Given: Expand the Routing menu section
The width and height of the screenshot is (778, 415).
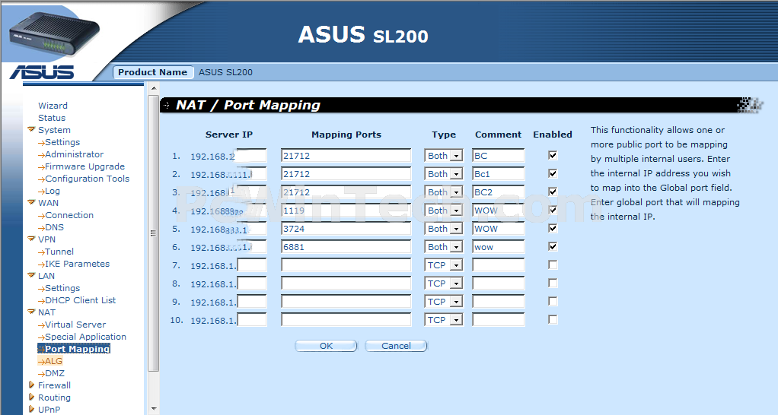Looking at the screenshot, I should pyautogui.click(x=31, y=398).
